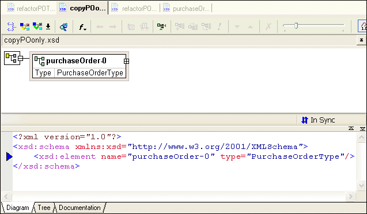Click the black download arrow icon
Image resolution: width=367 pixels, height=214 pixels.
click(48, 26)
